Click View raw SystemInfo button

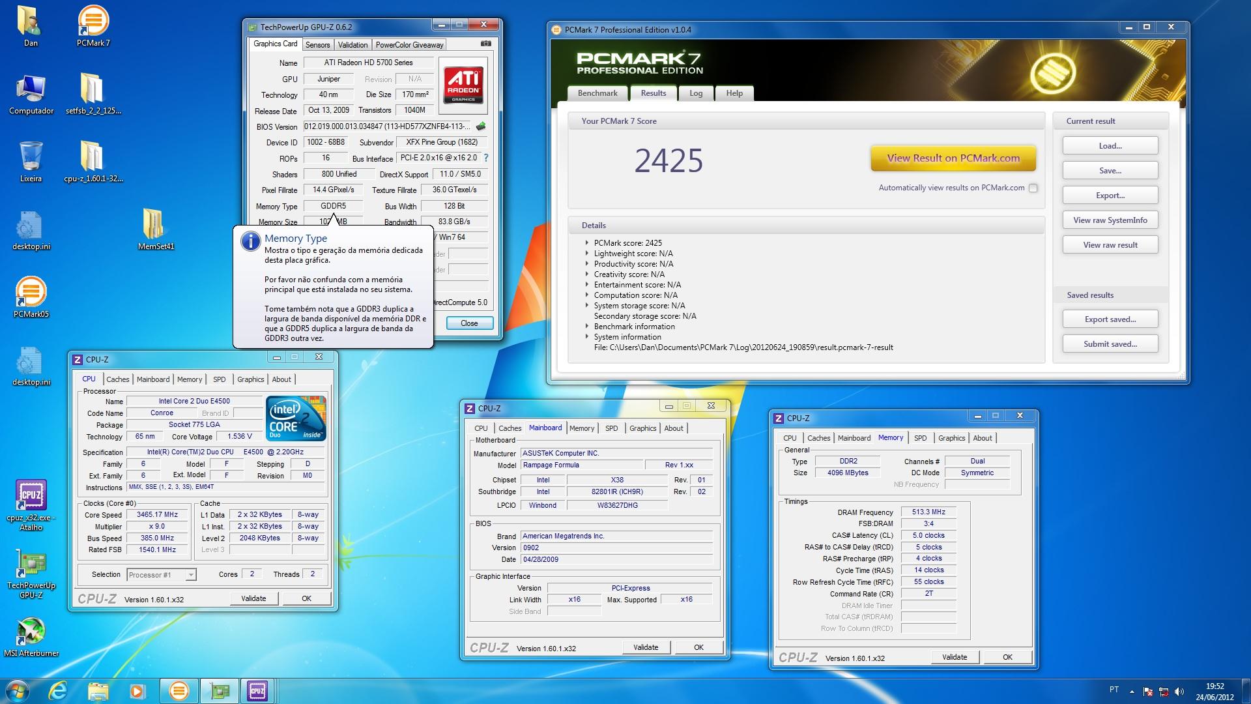pyautogui.click(x=1110, y=220)
